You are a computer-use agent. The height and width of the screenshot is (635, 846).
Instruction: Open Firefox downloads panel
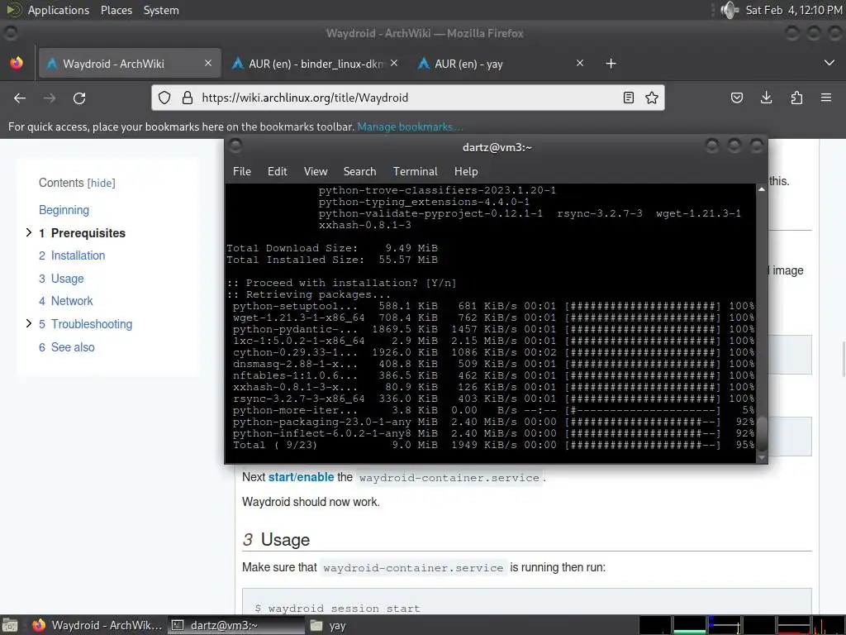coord(766,98)
